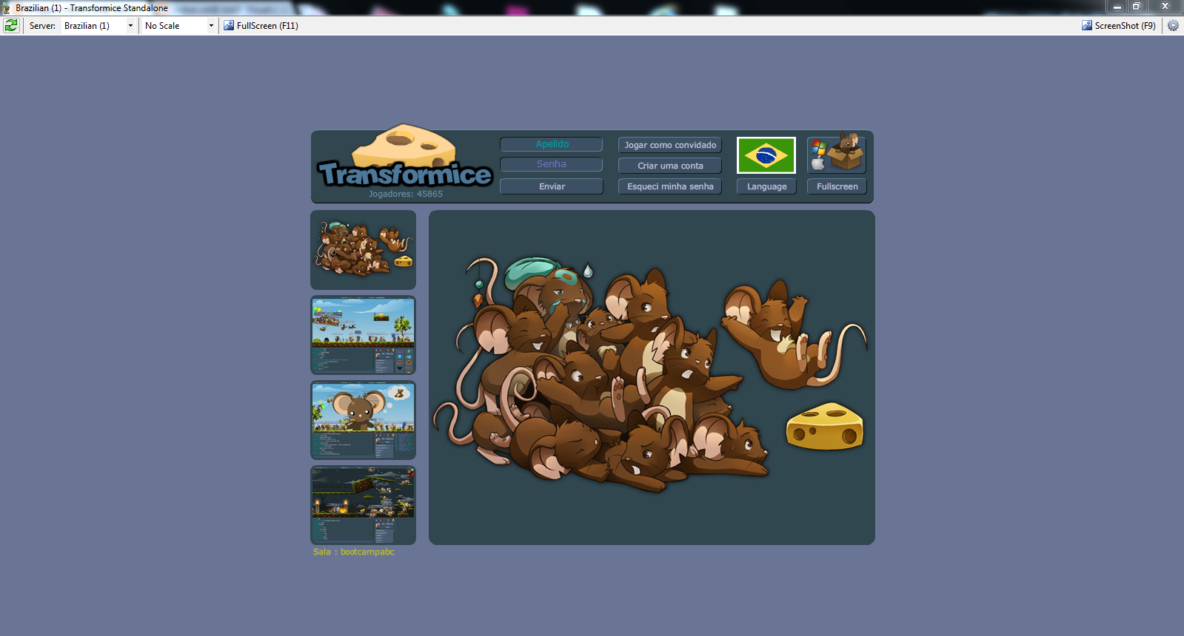Click the Brazil flag icon
This screenshot has width=1184, height=636.
766,155
